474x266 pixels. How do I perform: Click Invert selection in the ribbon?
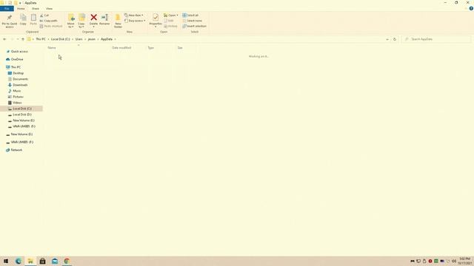(x=194, y=27)
